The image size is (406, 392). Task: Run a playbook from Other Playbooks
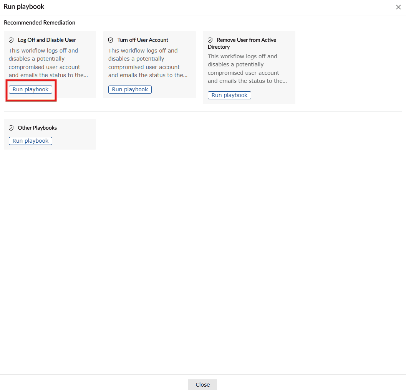pos(30,141)
